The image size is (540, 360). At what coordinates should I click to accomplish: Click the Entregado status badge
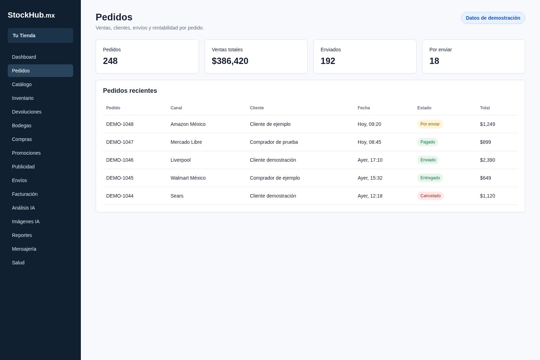coord(430,178)
